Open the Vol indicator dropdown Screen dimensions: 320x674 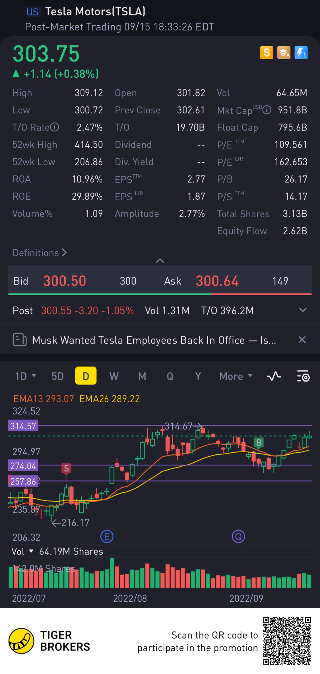click(22, 552)
